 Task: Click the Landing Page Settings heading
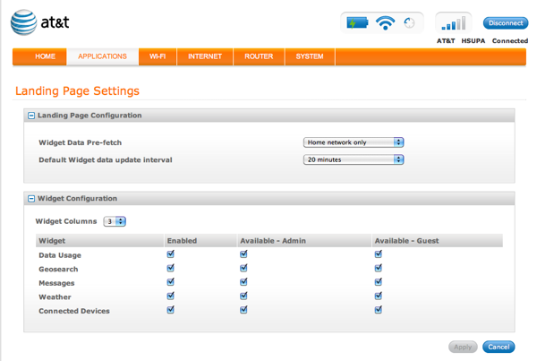[77, 91]
